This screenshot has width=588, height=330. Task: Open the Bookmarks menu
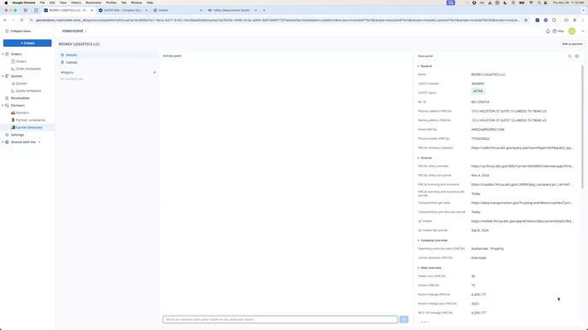click(93, 3)
